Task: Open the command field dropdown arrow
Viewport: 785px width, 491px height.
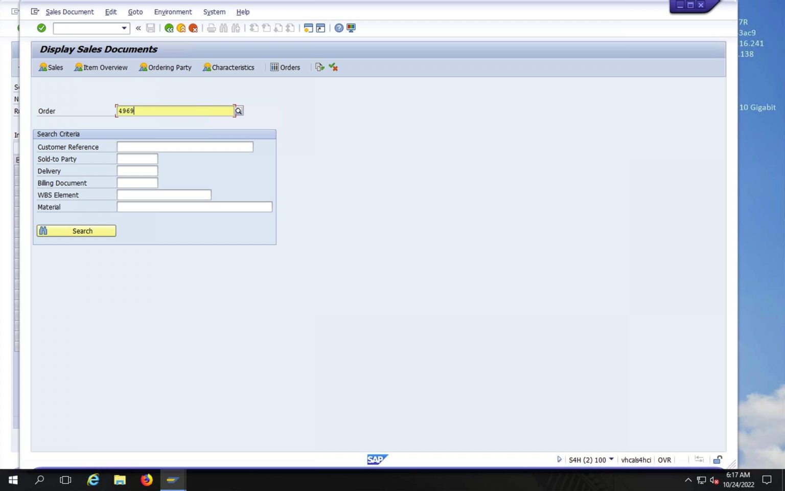Action: pos(124,28)
